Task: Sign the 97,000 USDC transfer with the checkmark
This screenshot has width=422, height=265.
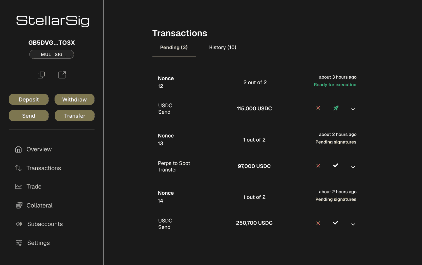Action: click(x=336, y=166)
